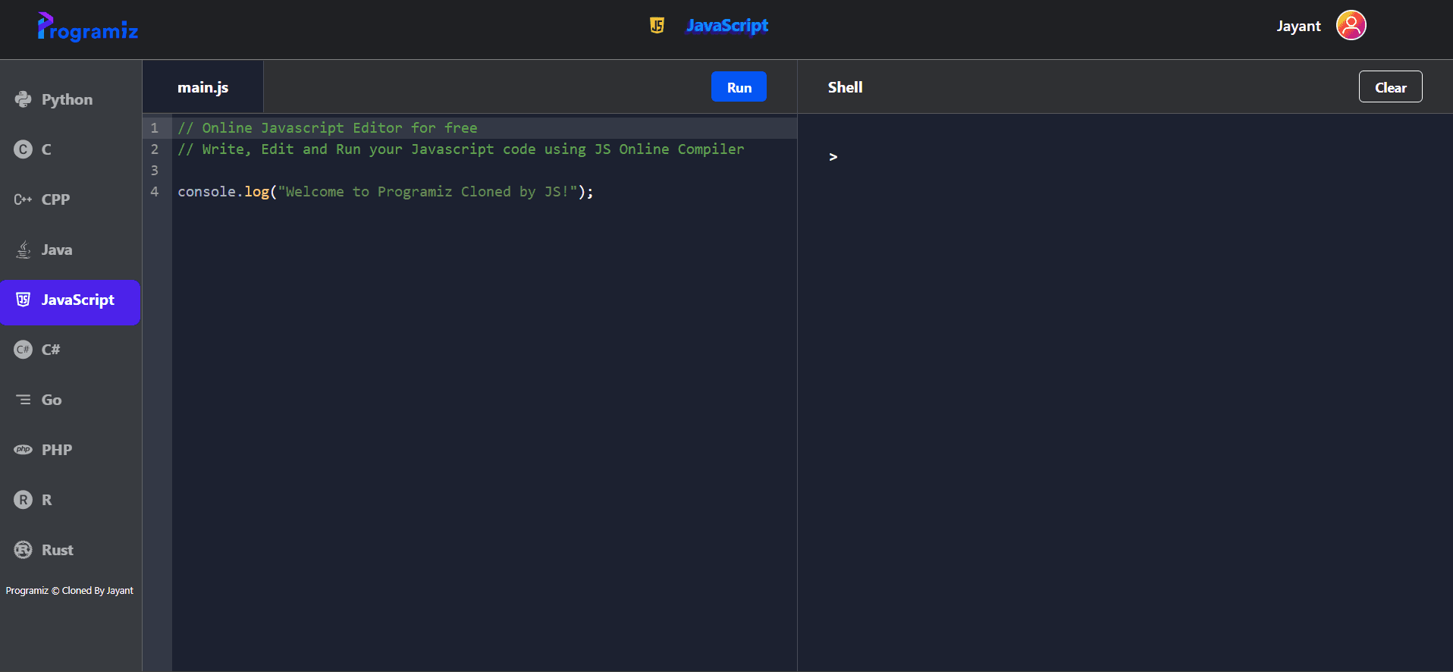Clear the shell output
The image size is (1453, 672).
click(1390, 86)
